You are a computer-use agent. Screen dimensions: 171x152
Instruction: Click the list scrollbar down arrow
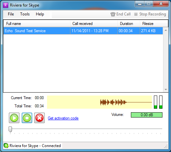click(166, 90)
